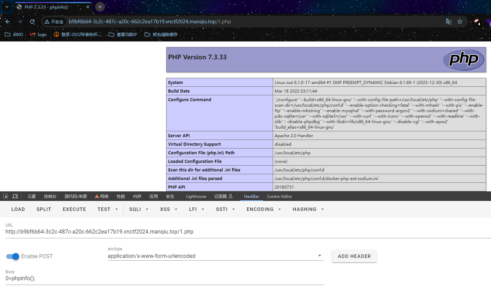Click the EXECUTE button in HackBar

(74, 209)
